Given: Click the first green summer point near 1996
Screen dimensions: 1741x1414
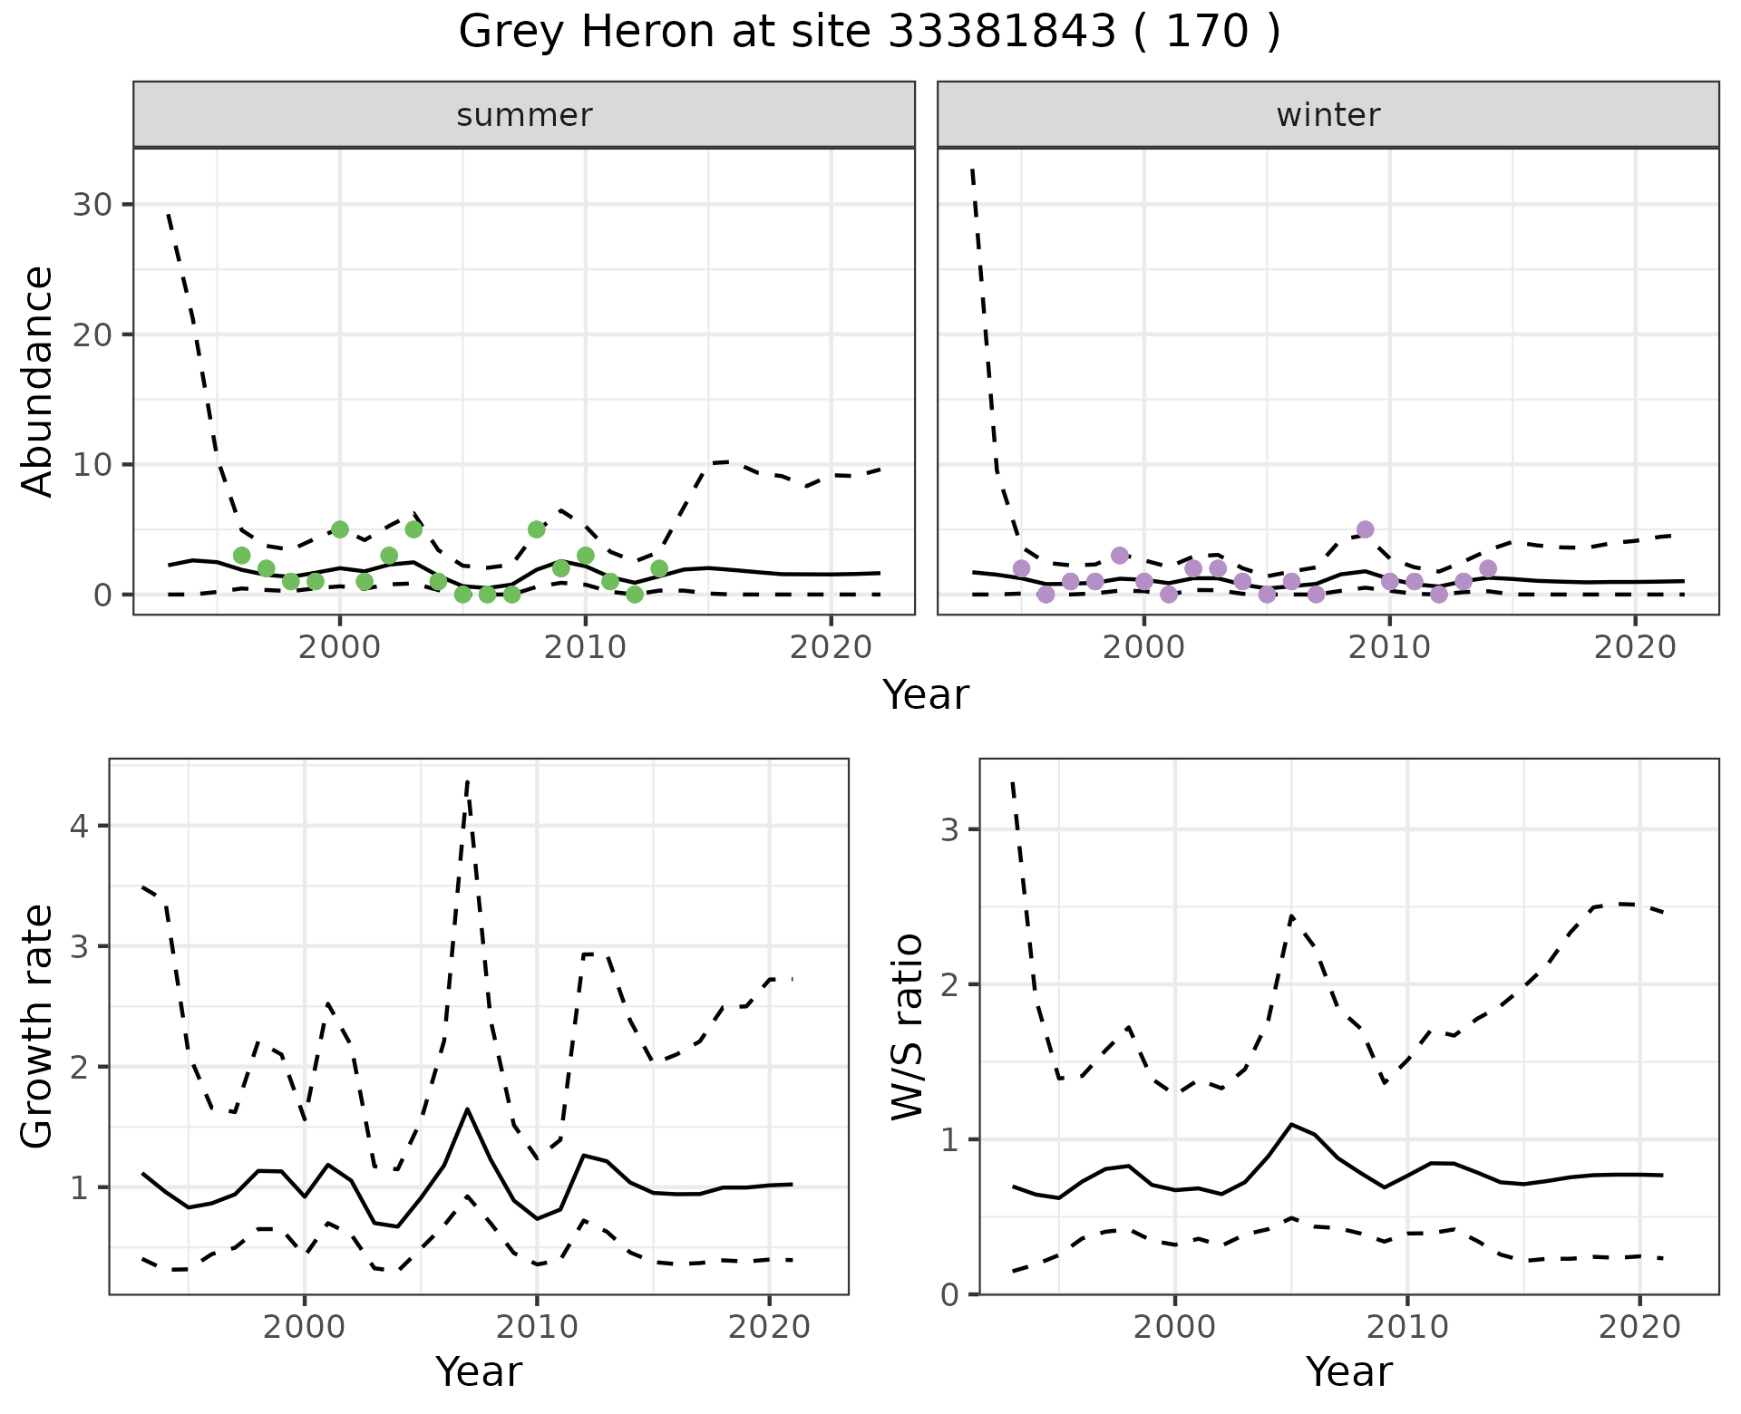Looking at the screenshot, I should pyautogui.click(x=242, y=556).
